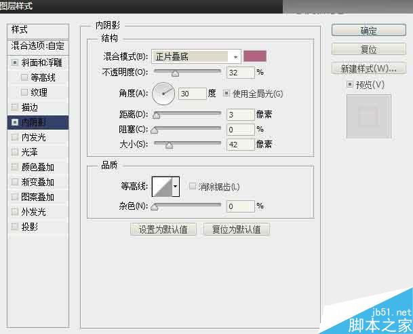This screenshot has height=334, width=413.
Task: Enable the 内发光 checkbox
Action: pos(15,137)
